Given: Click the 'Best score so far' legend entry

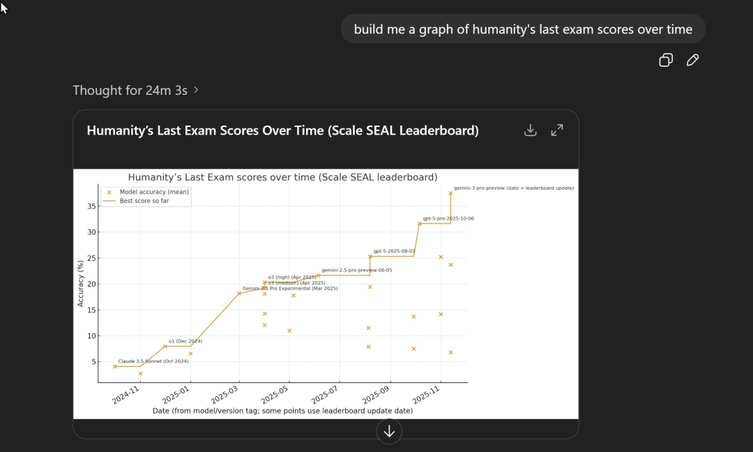Looking at the screenshot, I should [144, 201].
